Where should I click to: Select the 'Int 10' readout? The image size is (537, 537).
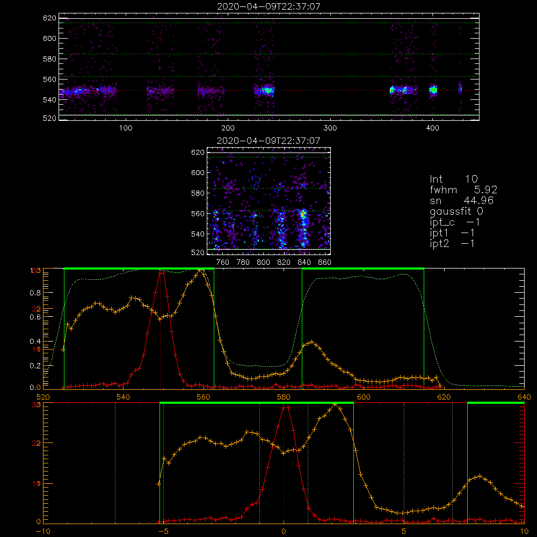pyautogui.click(x=453, y=179)
